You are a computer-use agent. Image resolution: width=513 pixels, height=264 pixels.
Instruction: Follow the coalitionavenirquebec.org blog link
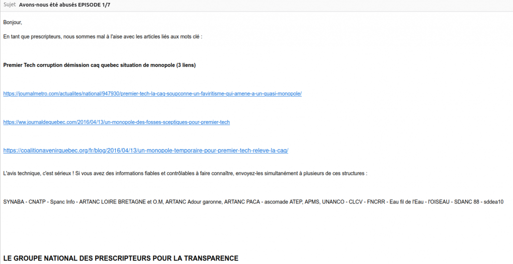pyautogui.click(x=145, y=150)
